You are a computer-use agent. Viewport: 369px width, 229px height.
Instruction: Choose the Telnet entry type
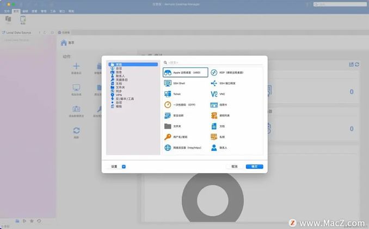click(173, 94)
